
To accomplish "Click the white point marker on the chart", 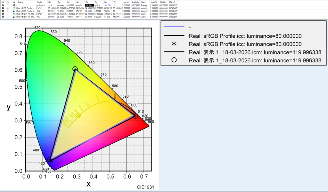I will tap(78, 116).
